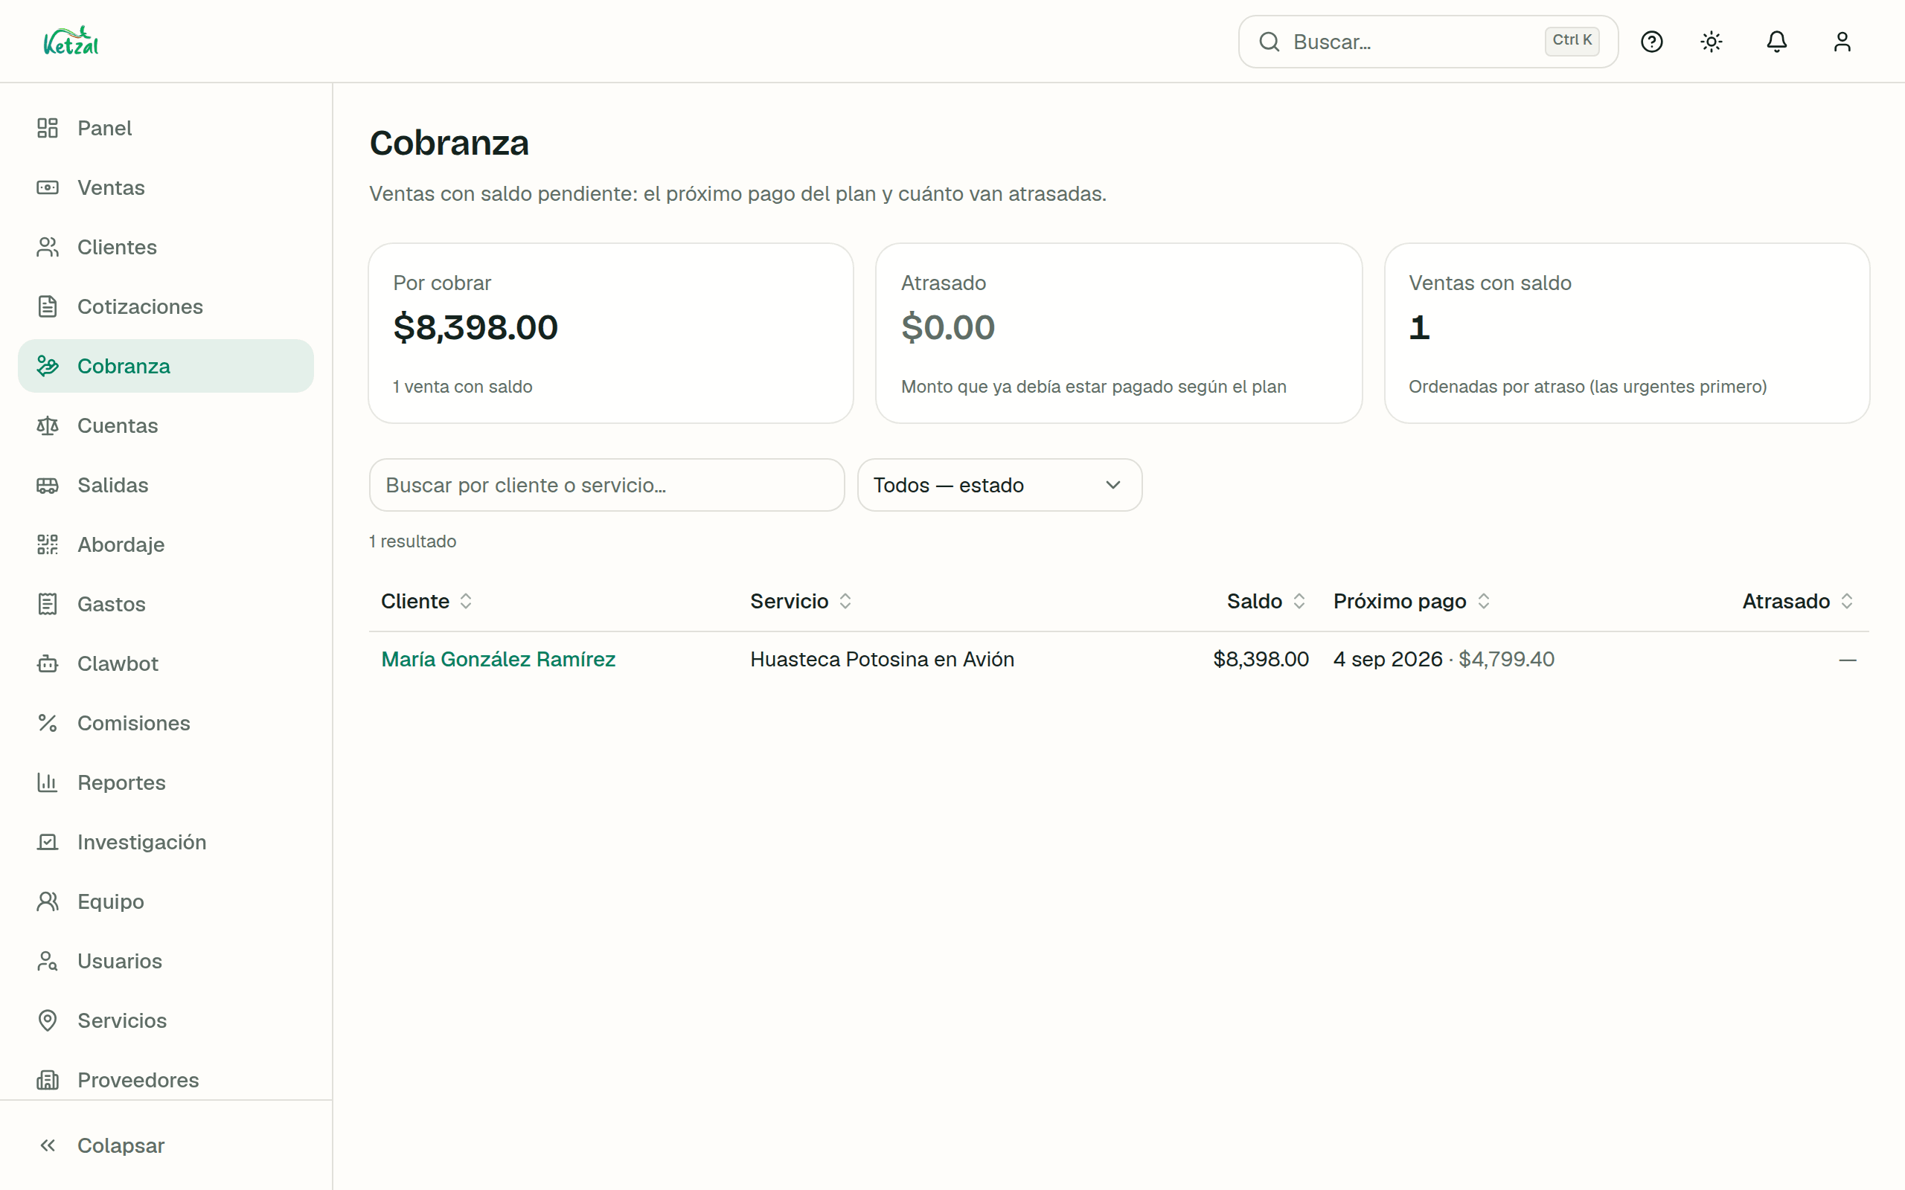Click the 1 resultado count text

click(413, 541)
